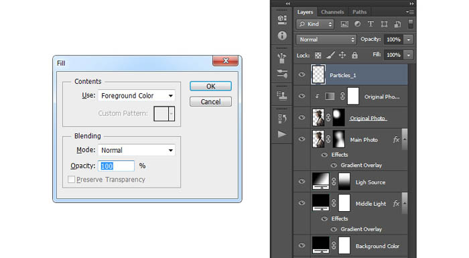Open the Info panel icon
This screenshot has width=469, height=258.
coord(282,36)
